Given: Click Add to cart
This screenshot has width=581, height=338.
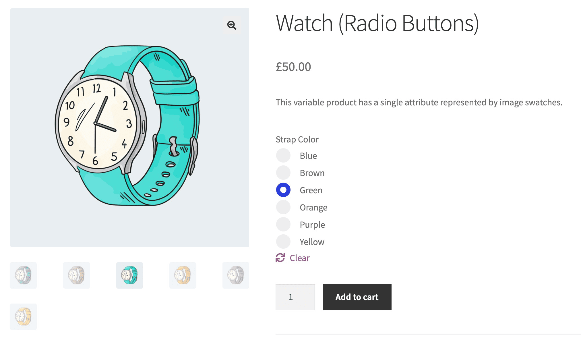Looking at the screenshot, I should (x=357, y=297).
